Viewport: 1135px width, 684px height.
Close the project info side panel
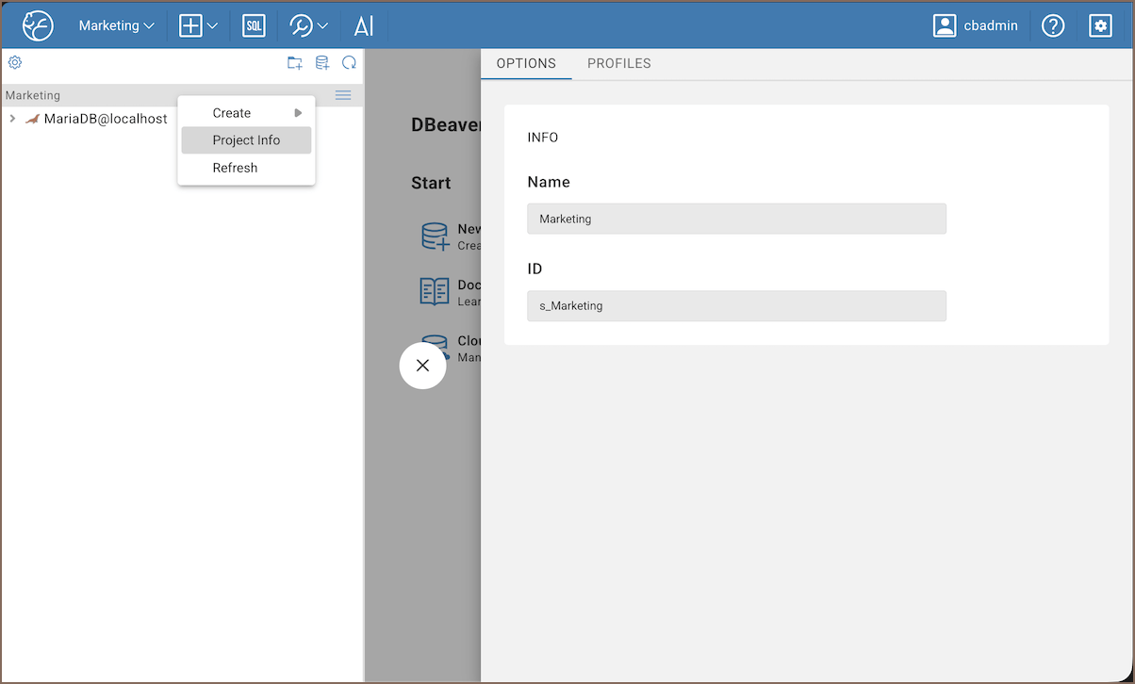[422, 366]
